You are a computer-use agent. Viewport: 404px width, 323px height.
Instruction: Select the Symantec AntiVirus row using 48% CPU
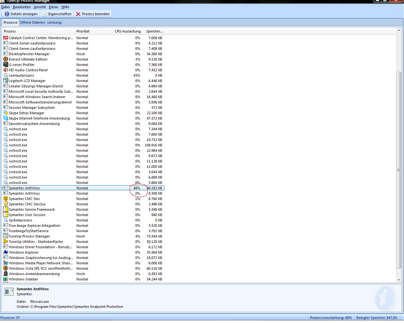[x=83, y=188]
